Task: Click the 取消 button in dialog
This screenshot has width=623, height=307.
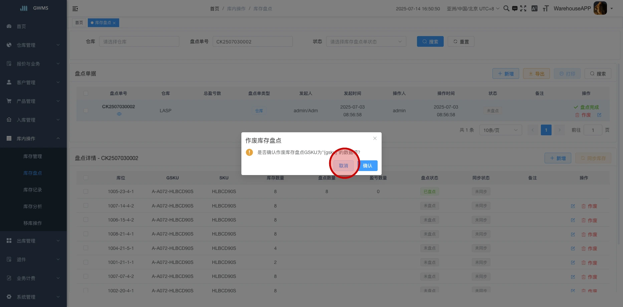Action: pyautogui.click(x=343, y=166)
